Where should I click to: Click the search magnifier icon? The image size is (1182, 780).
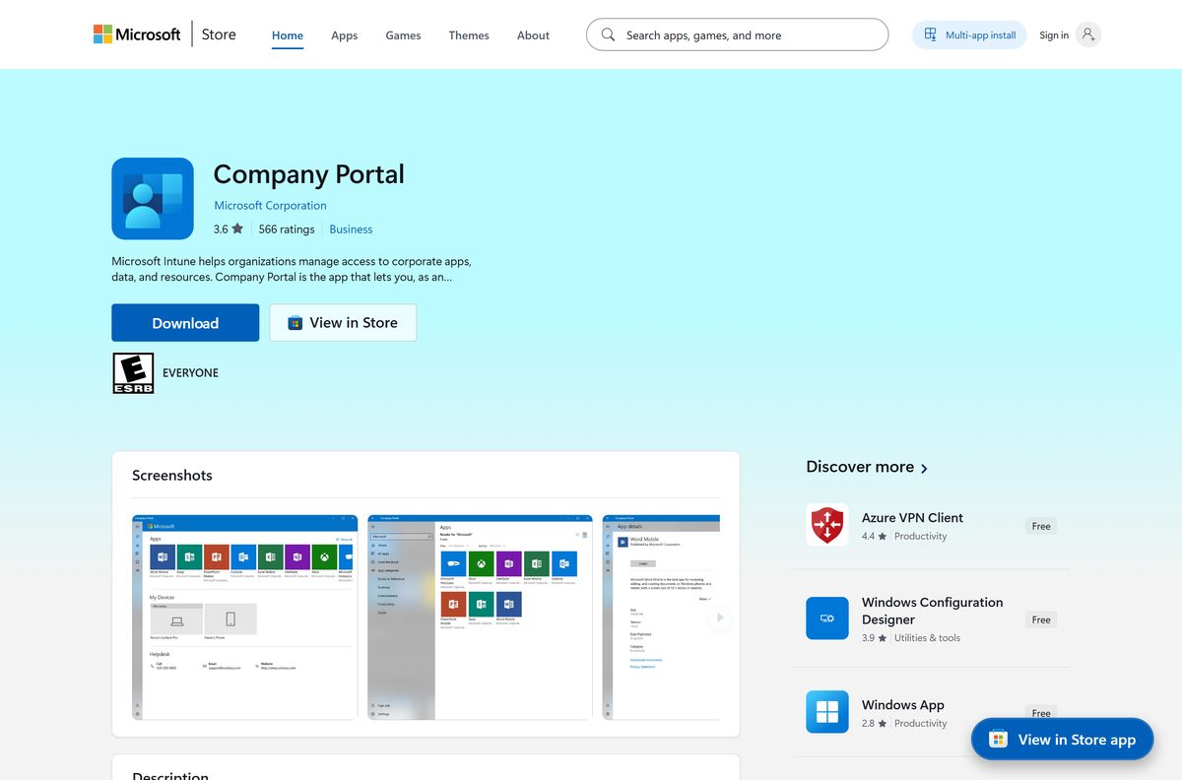(x=608, y=34)
